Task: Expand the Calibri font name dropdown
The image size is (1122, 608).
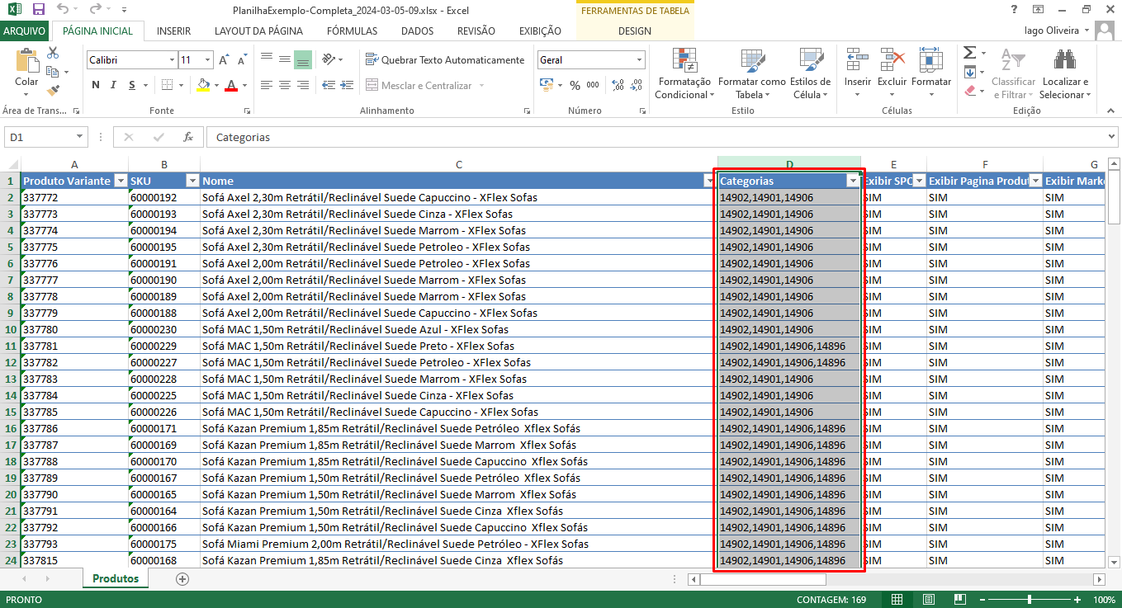Action: 172,60
